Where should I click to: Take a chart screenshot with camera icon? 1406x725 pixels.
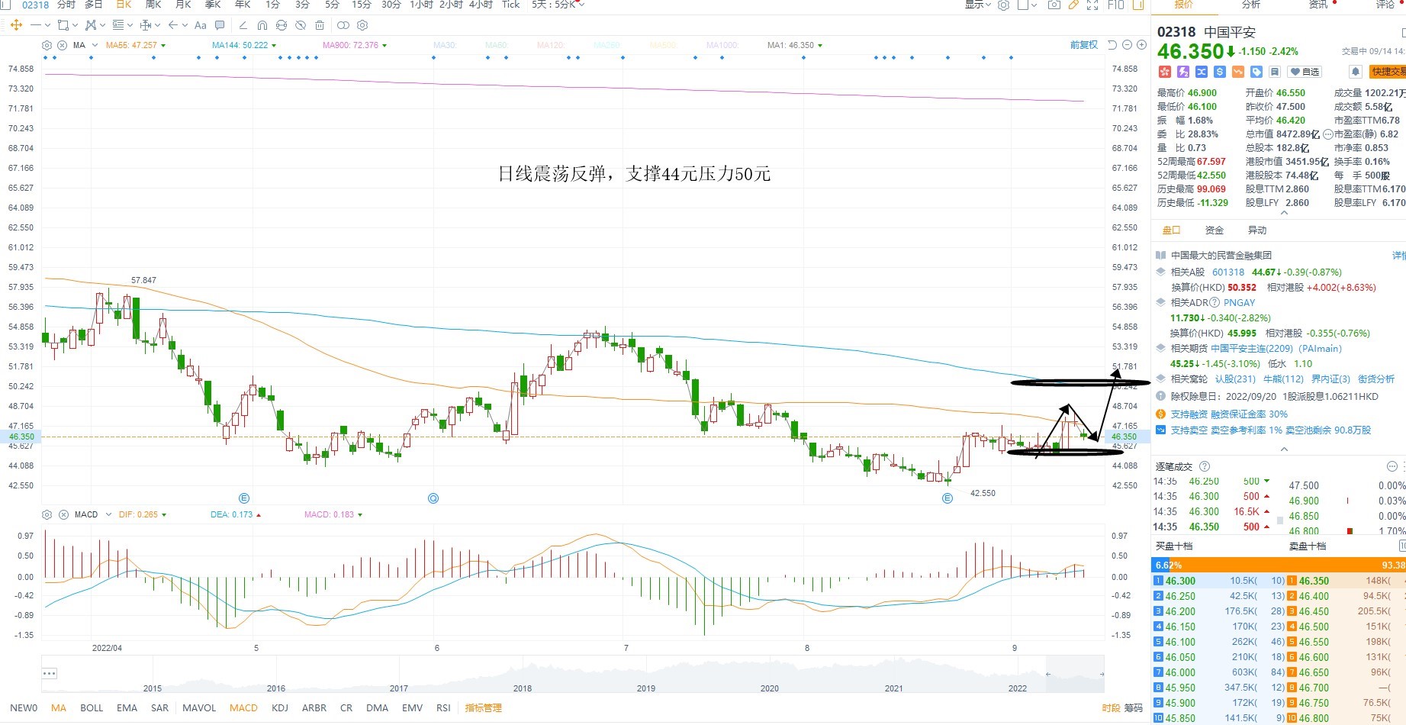1054,5
